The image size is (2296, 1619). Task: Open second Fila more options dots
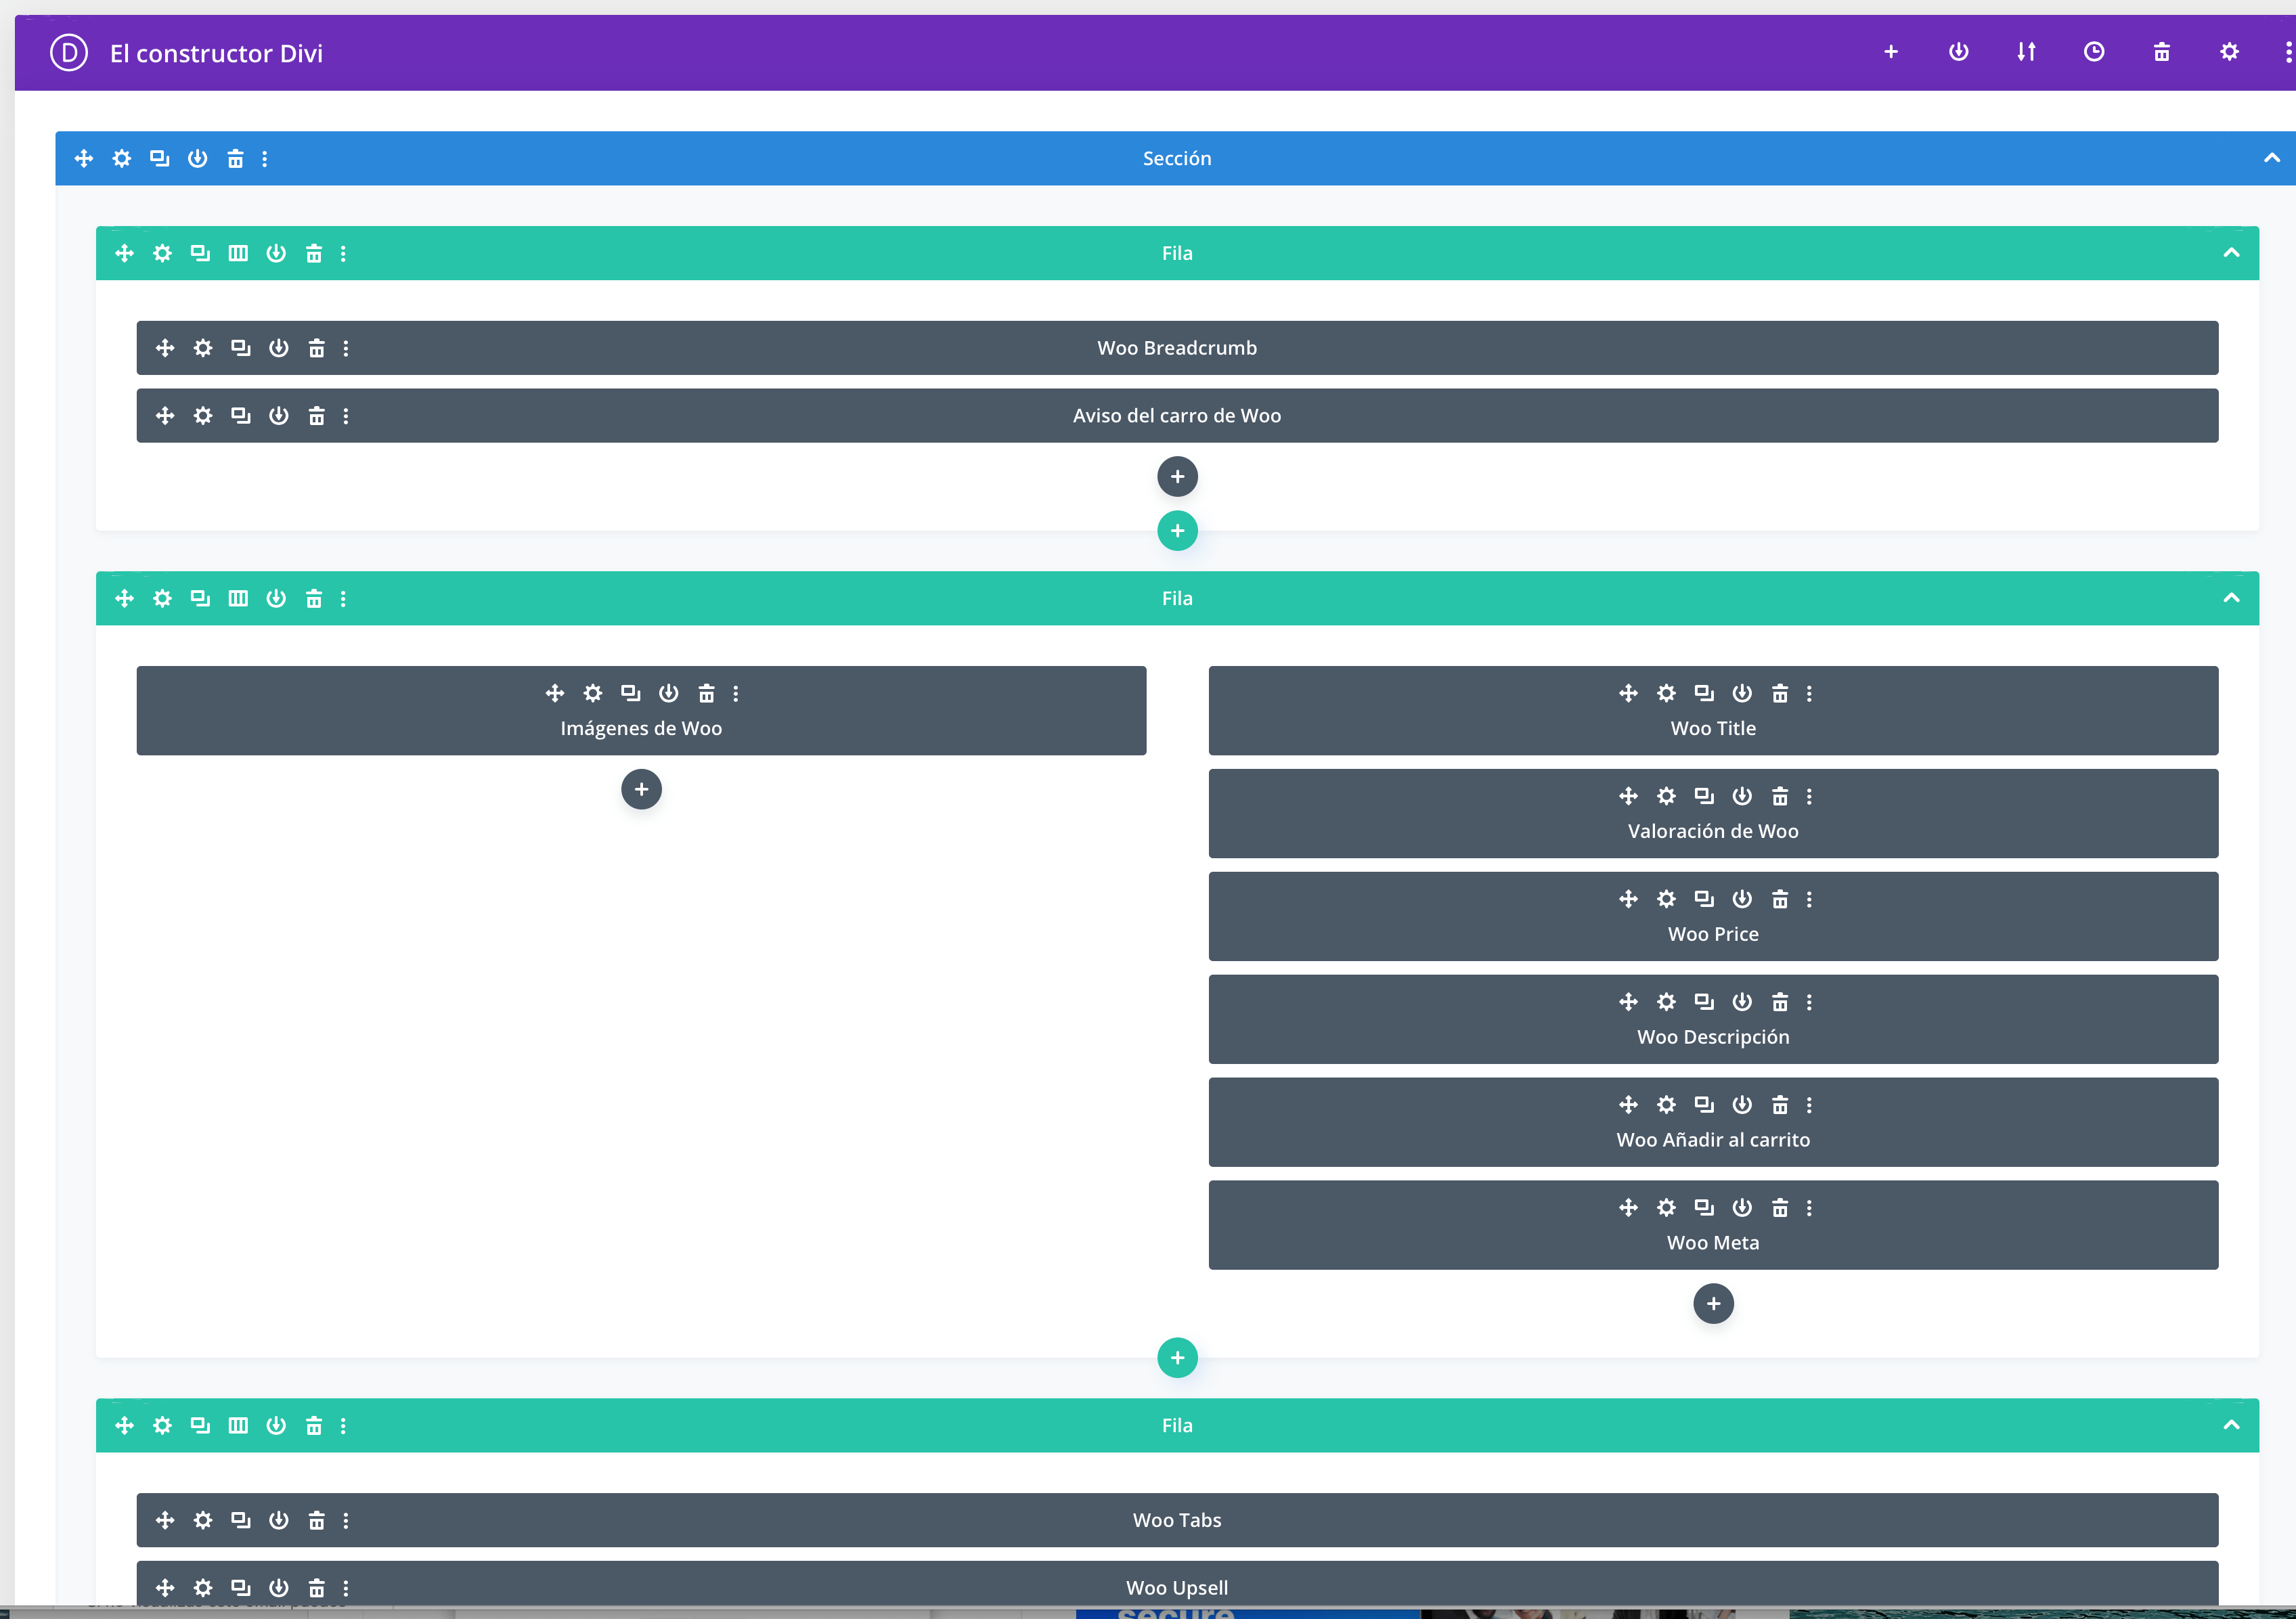coord(343,598)
